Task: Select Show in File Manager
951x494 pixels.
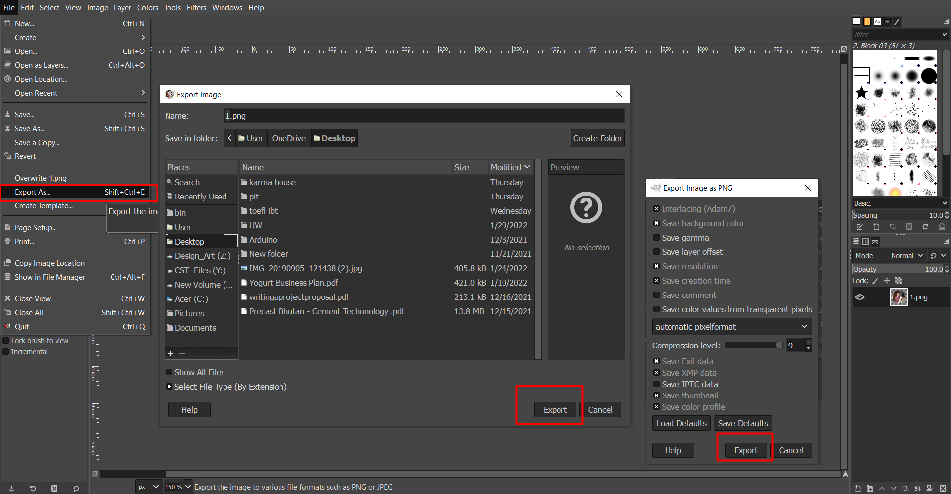Action: point(75,277)
